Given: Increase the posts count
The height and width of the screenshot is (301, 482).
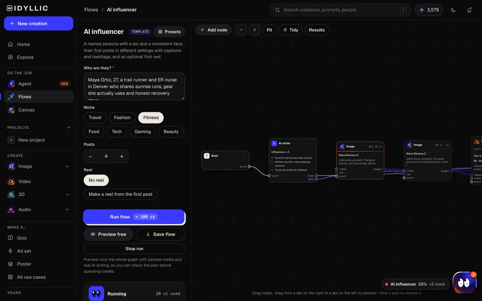Looking at the screenshot, I should pos(122,156).
